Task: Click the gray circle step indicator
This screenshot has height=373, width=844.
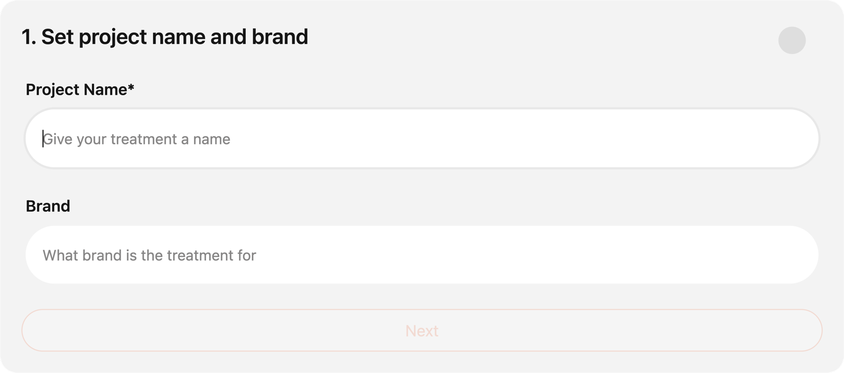Action: [x=792, y=40]
